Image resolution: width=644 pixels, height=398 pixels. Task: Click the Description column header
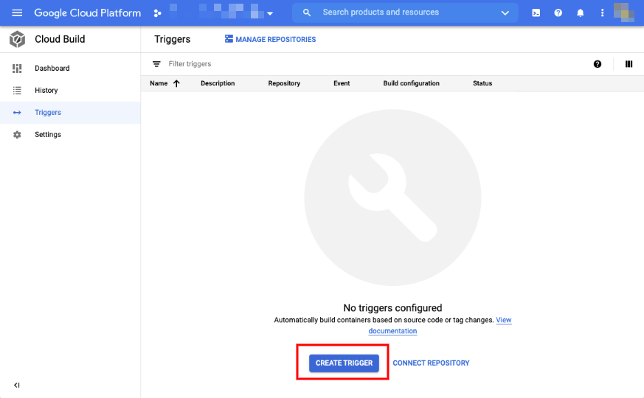tap(218, 83)
